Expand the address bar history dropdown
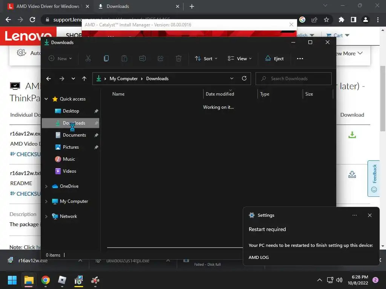The width and height of the screenshot is (386, 289). 232,78
